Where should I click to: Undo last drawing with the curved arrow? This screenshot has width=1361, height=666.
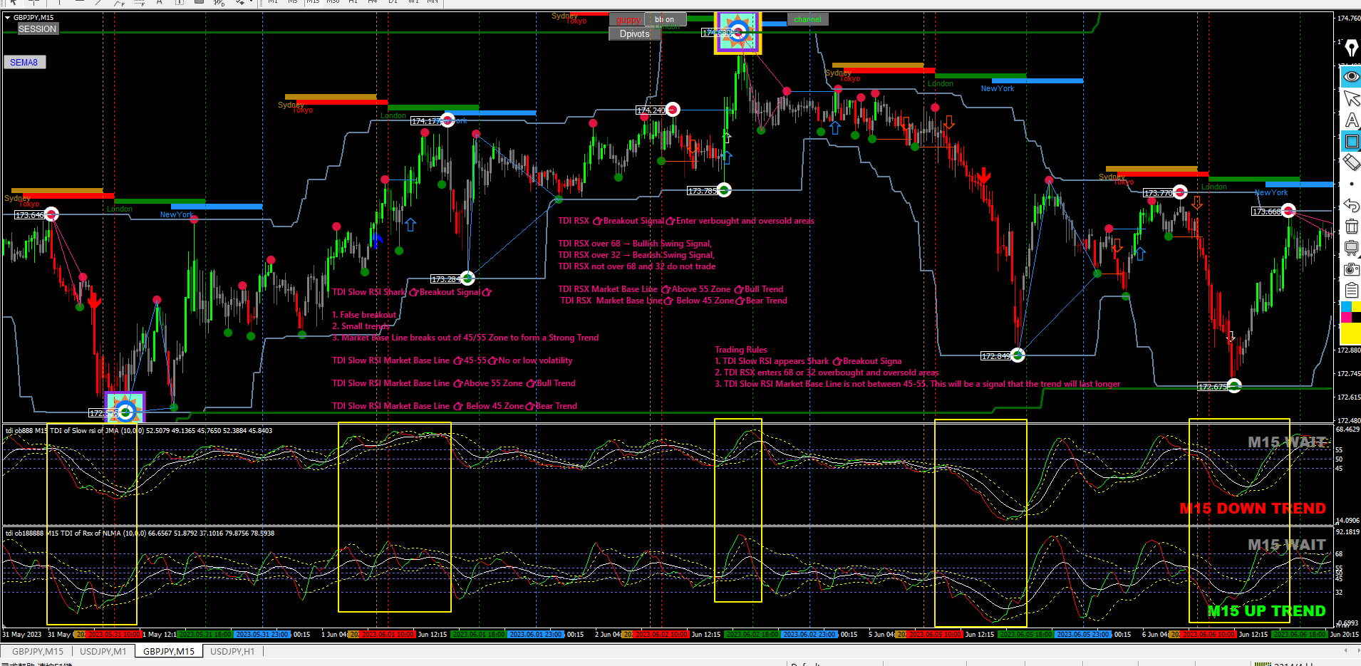tap(1351, 205)
